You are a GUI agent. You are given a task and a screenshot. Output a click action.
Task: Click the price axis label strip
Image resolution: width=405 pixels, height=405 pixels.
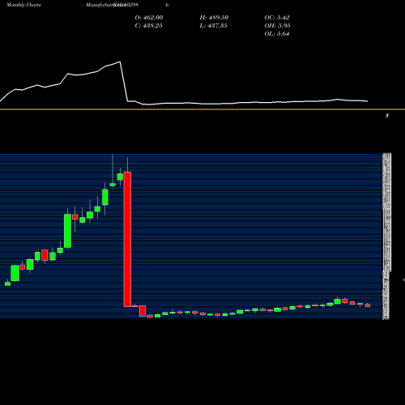[x=386, y=237]
